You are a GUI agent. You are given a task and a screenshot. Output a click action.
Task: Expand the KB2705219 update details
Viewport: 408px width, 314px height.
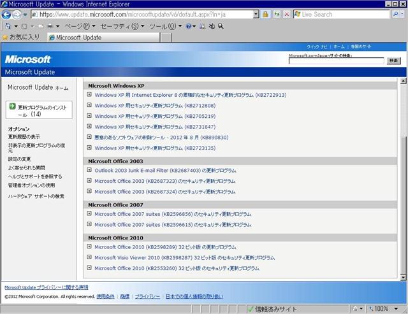click(89, 115)
